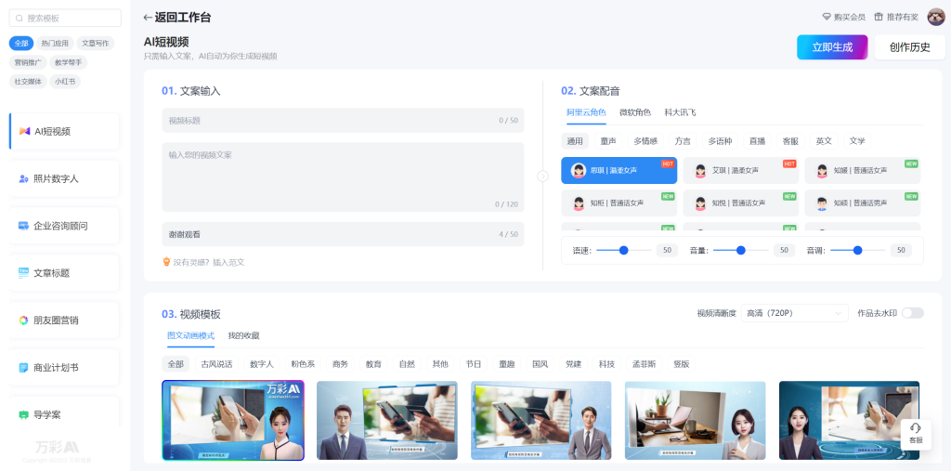This screenshot has width=951, height=471.
Task: Click the 照片数字人 sidebar icon
Action: click(x=23, y=178)
